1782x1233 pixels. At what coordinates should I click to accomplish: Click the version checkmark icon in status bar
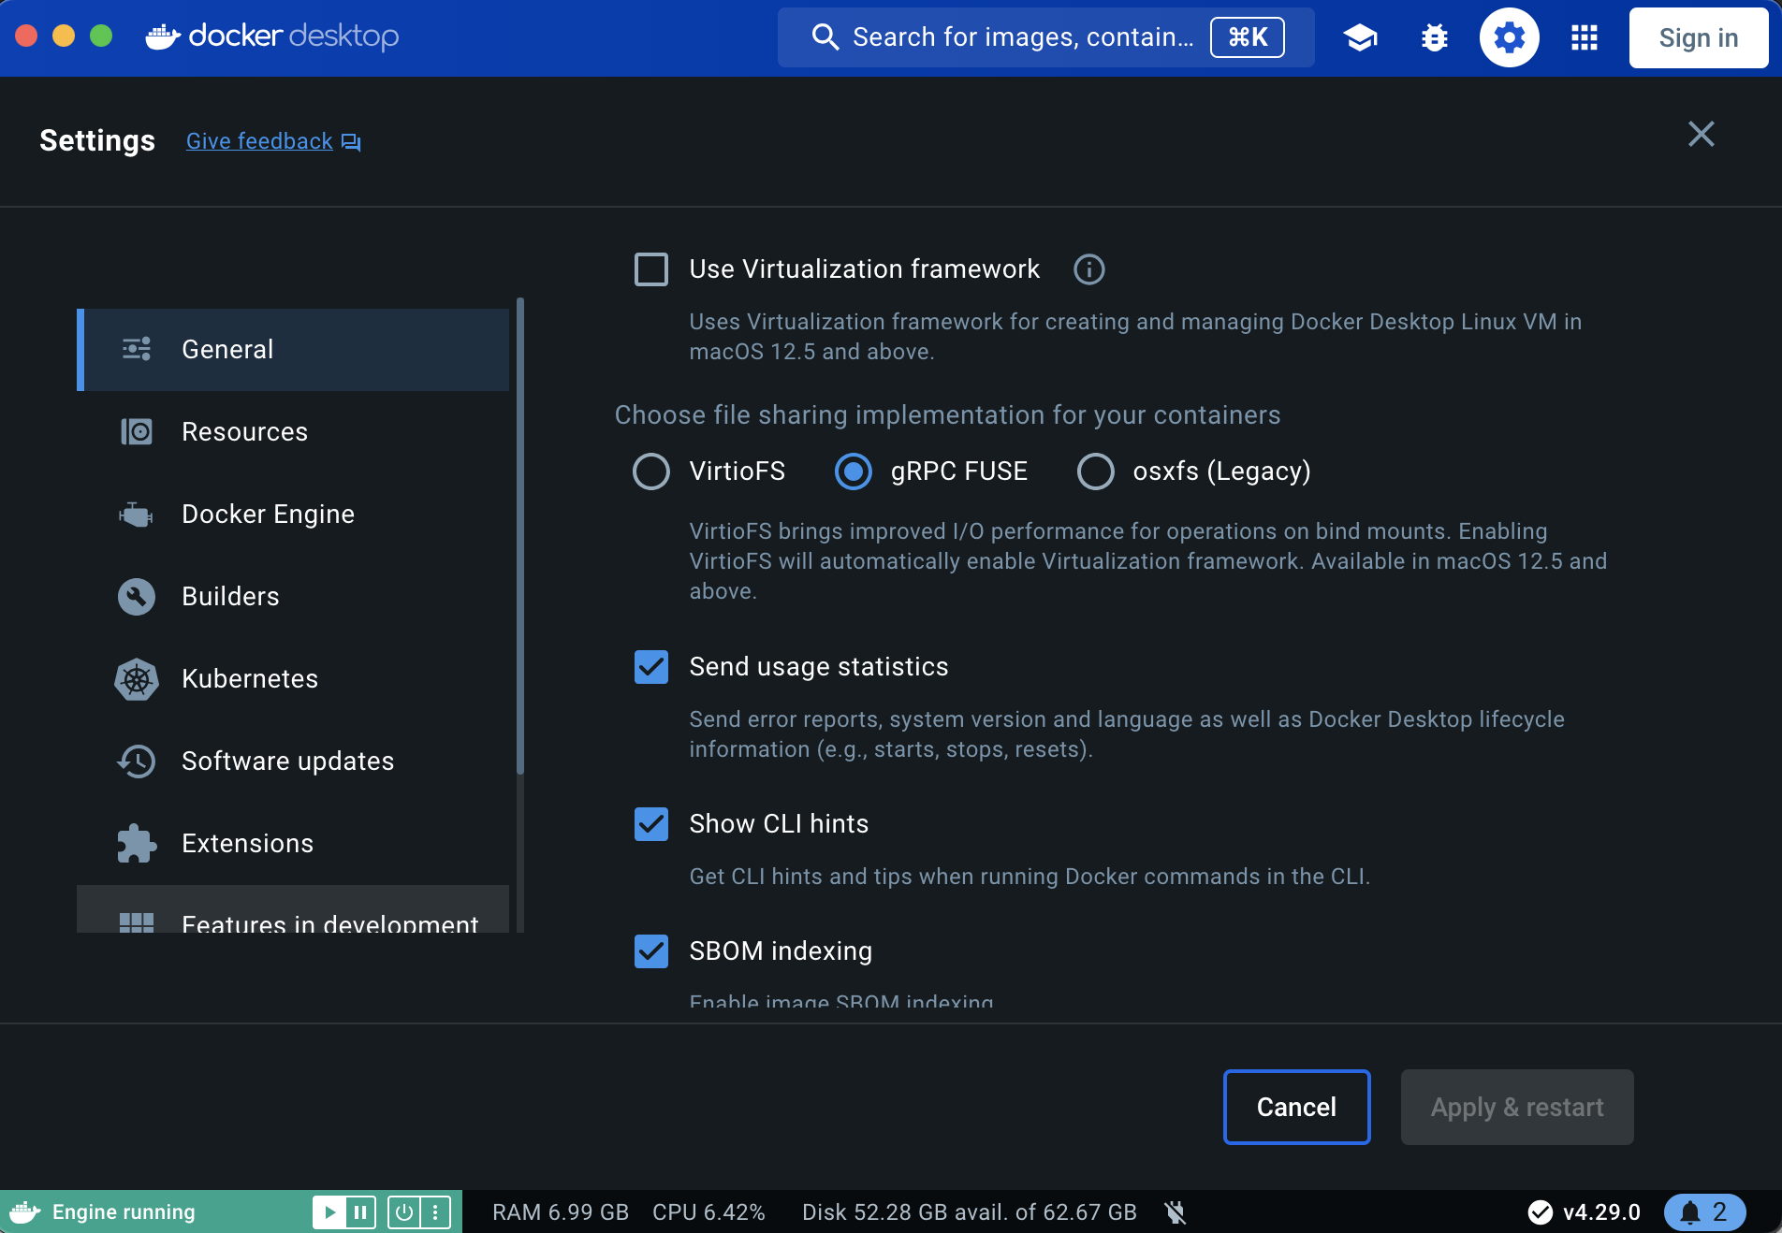coord(1540,1212)
